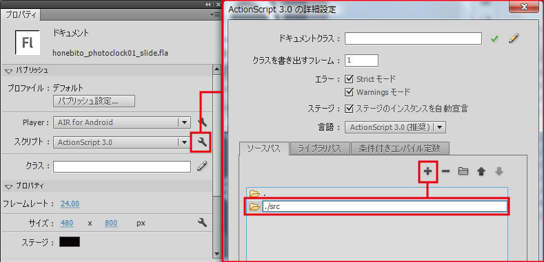Click the パブリッシュ設定... button
Image resolution: width=544 pixels, height=262 pixels.
tap(94, 101)
